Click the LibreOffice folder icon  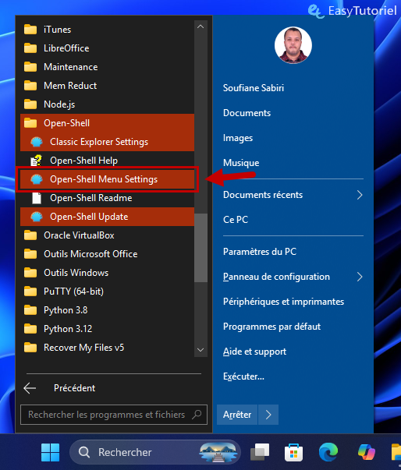pos(30,48)
